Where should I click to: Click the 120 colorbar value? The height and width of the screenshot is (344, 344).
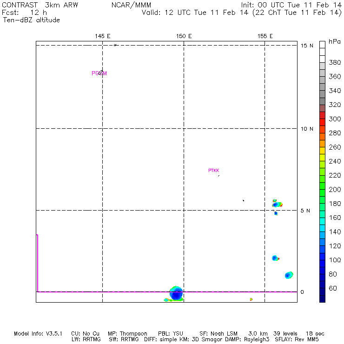[335, 246]
